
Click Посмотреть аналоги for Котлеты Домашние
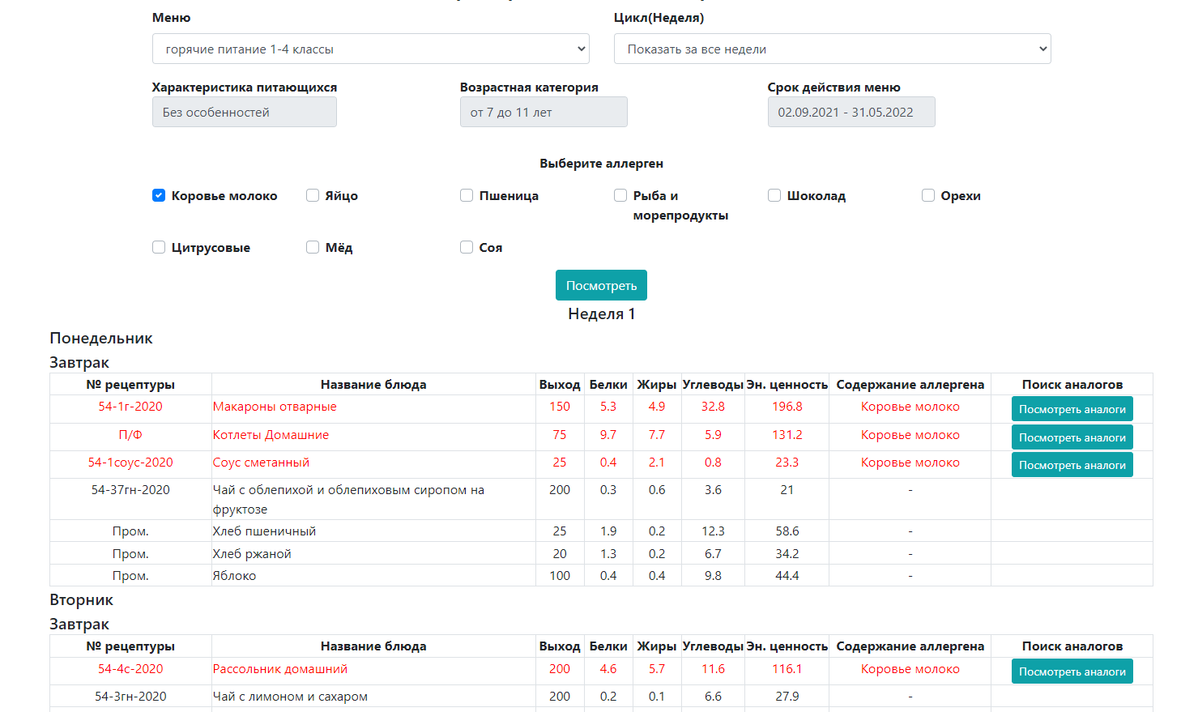click(1072, 437)
